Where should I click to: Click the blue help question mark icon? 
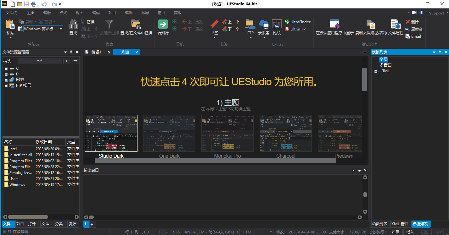point(421,13)
